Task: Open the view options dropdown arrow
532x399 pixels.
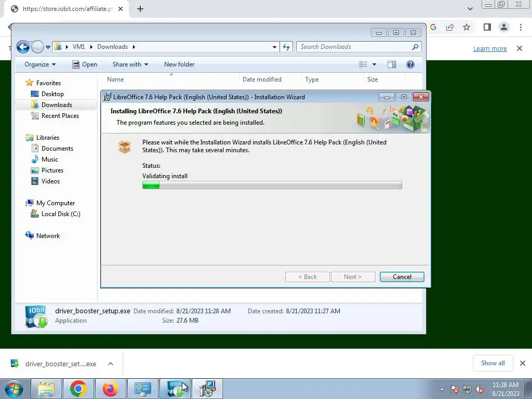Action: [x=374, y=64]
